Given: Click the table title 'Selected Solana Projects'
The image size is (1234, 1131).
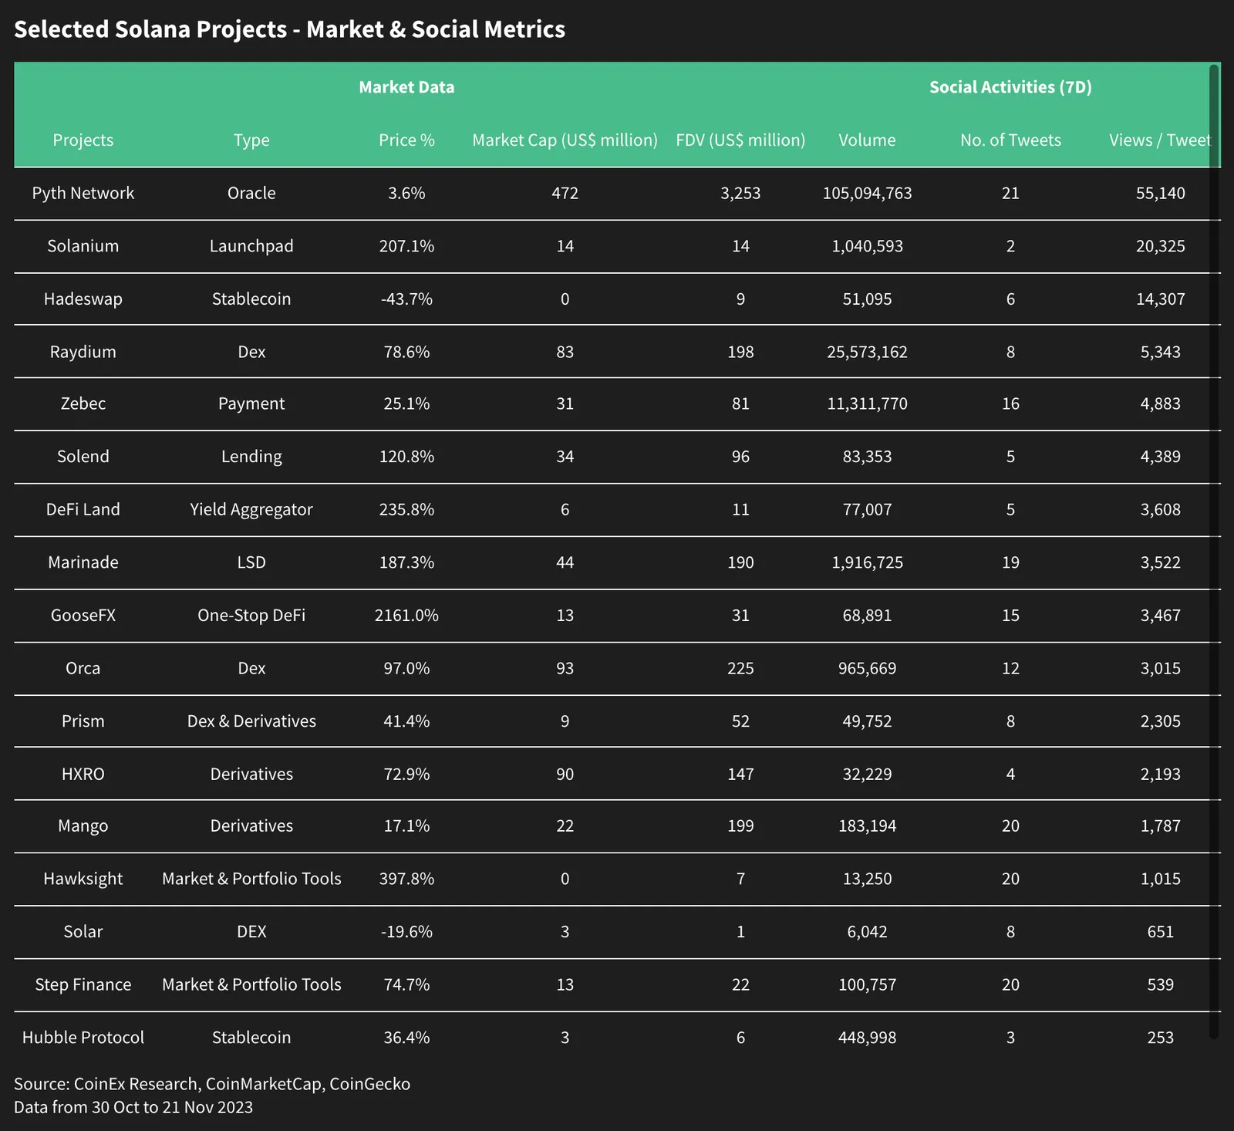Looking at the screenshot, I should click(x=289, y=29).
